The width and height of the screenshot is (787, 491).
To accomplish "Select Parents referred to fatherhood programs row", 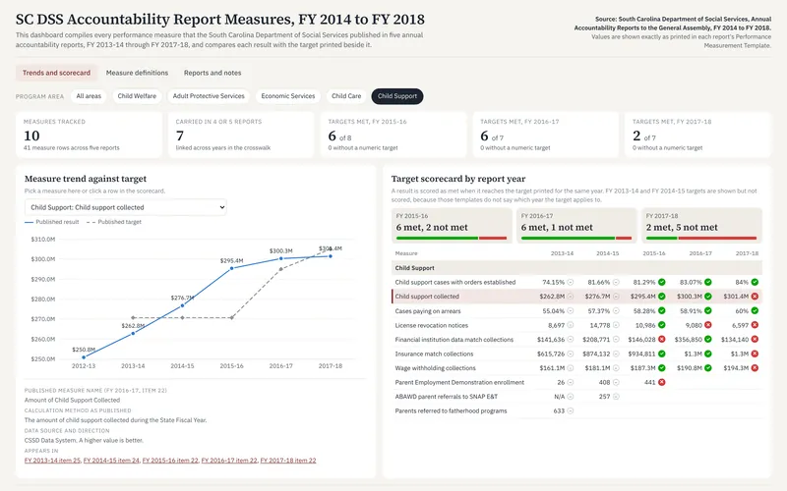I will pyautogui.click(x=576, y=410).
